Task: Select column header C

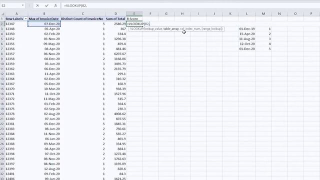Action: [x=83, y=13]
